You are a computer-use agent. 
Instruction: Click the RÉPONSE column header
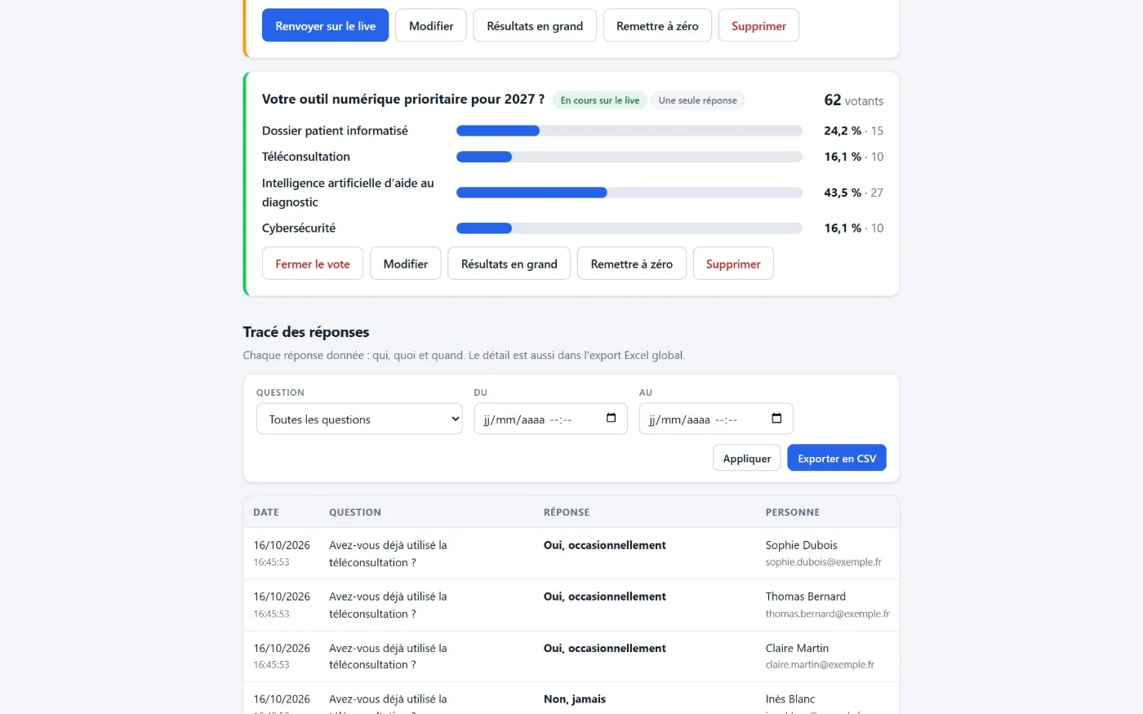point(567,512)
